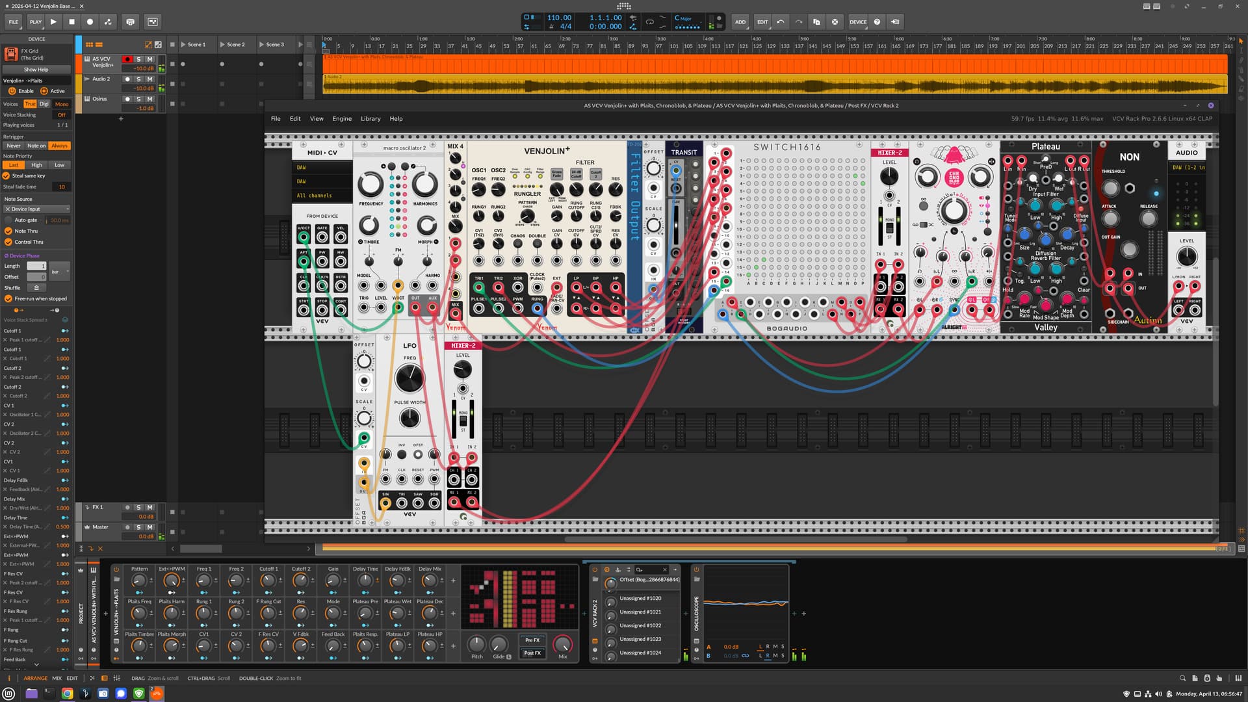Open the ADD dropdown button
The width and height of the screenshot is (1248, 702).
coord(740,21)
